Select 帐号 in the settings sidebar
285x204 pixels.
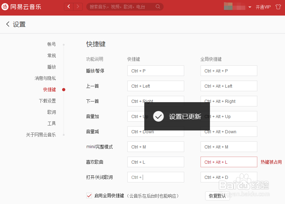coord(51,44)
